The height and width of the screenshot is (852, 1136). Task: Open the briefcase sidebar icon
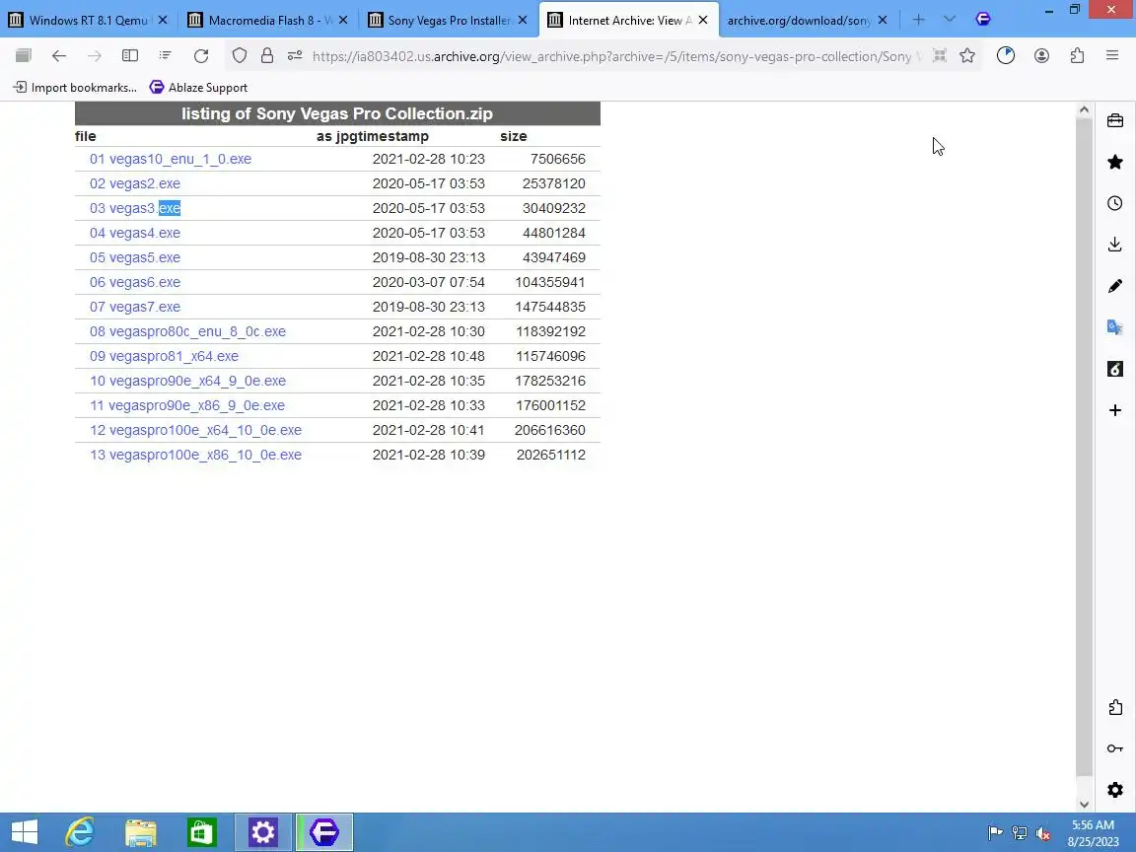[1115, 121]
